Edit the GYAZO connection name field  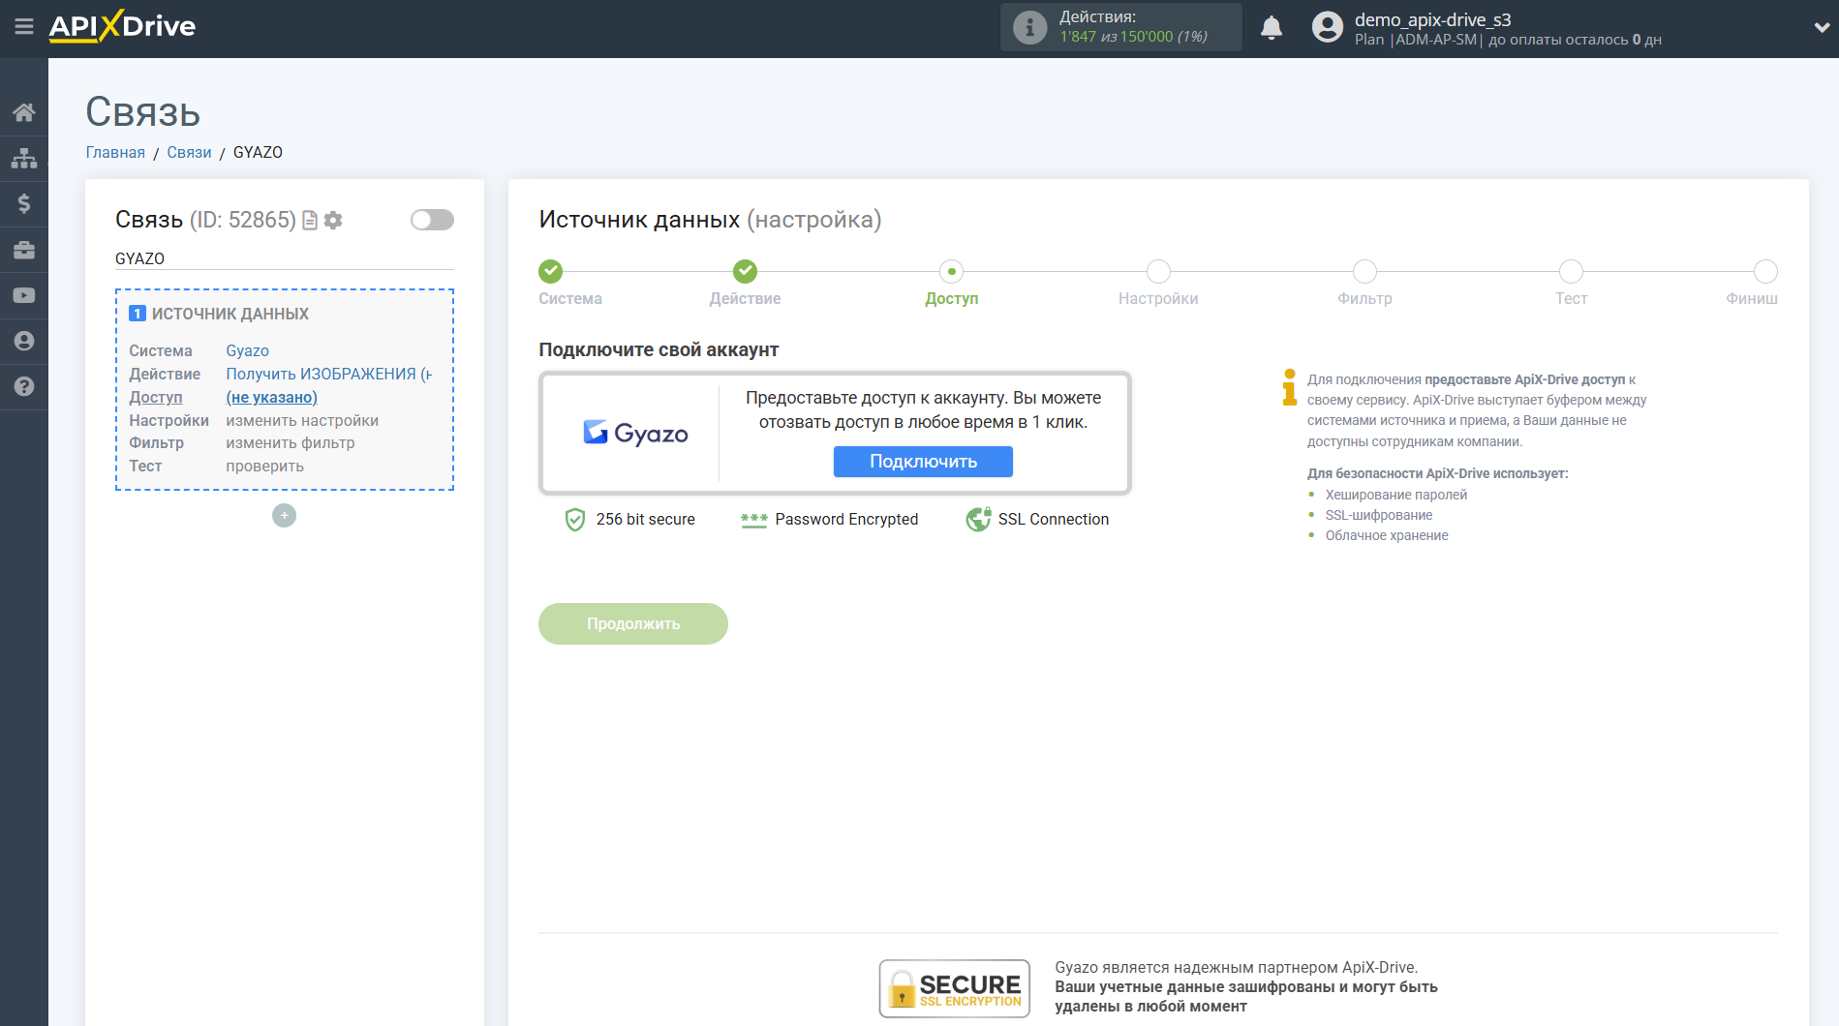[284, 258]
